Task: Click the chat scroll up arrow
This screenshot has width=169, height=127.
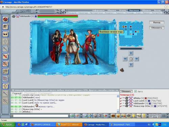Action: coord(118,96)
